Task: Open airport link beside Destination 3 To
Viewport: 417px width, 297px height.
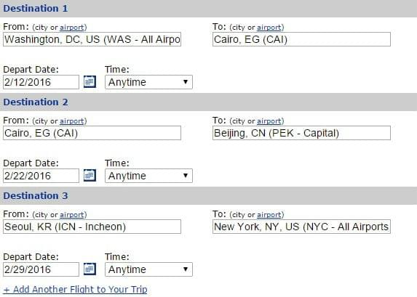Action: tap(269, 215)
